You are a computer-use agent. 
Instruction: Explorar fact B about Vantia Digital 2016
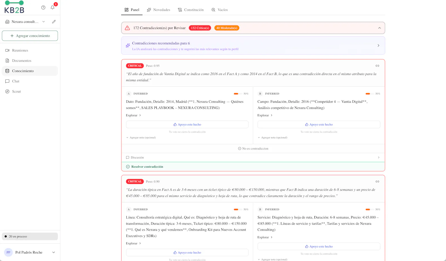(x=265, y=115)
